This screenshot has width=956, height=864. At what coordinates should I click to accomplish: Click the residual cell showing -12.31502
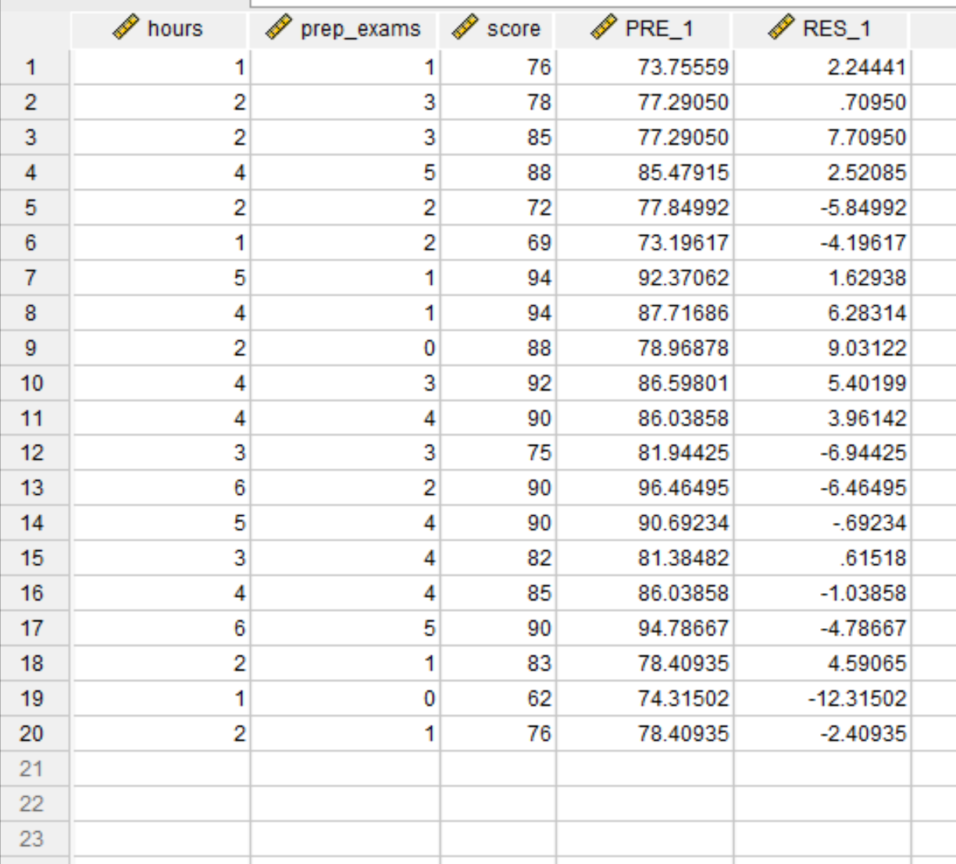click(822, 699)
